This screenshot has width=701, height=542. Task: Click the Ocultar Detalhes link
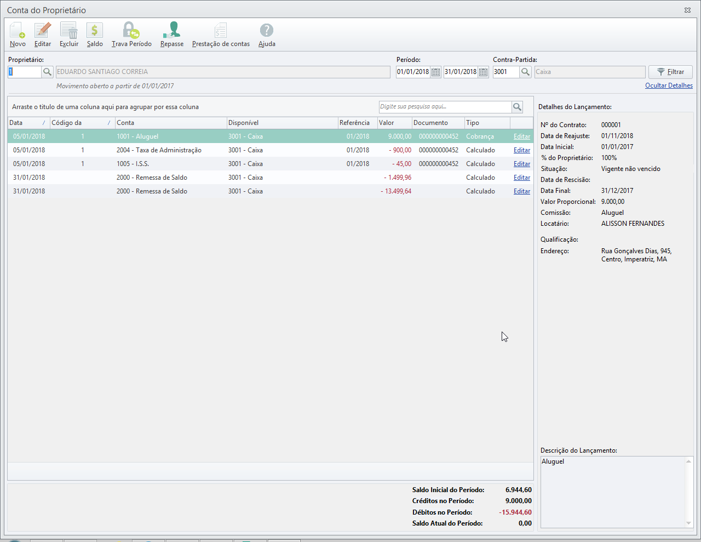pyautogui.click(x=669, y=85)
